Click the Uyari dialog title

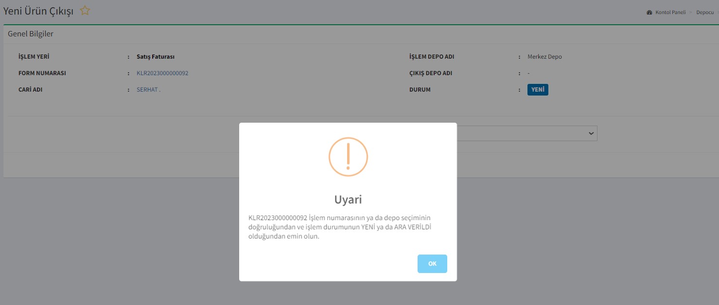click(x=348, y=199)
